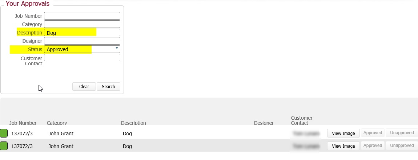This screenshot has width=418, height=160.
Task: Select the Designer text field
Action: [82, 41]
